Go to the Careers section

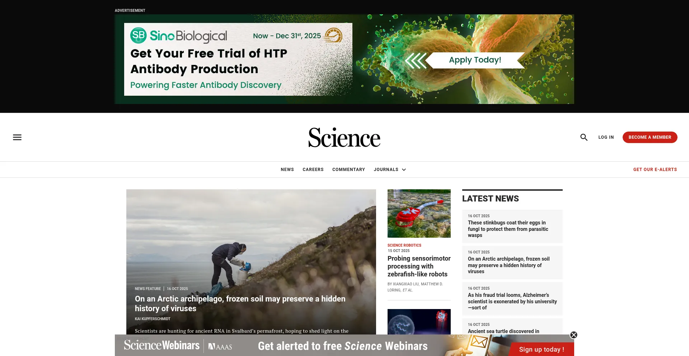click(313, 170)
